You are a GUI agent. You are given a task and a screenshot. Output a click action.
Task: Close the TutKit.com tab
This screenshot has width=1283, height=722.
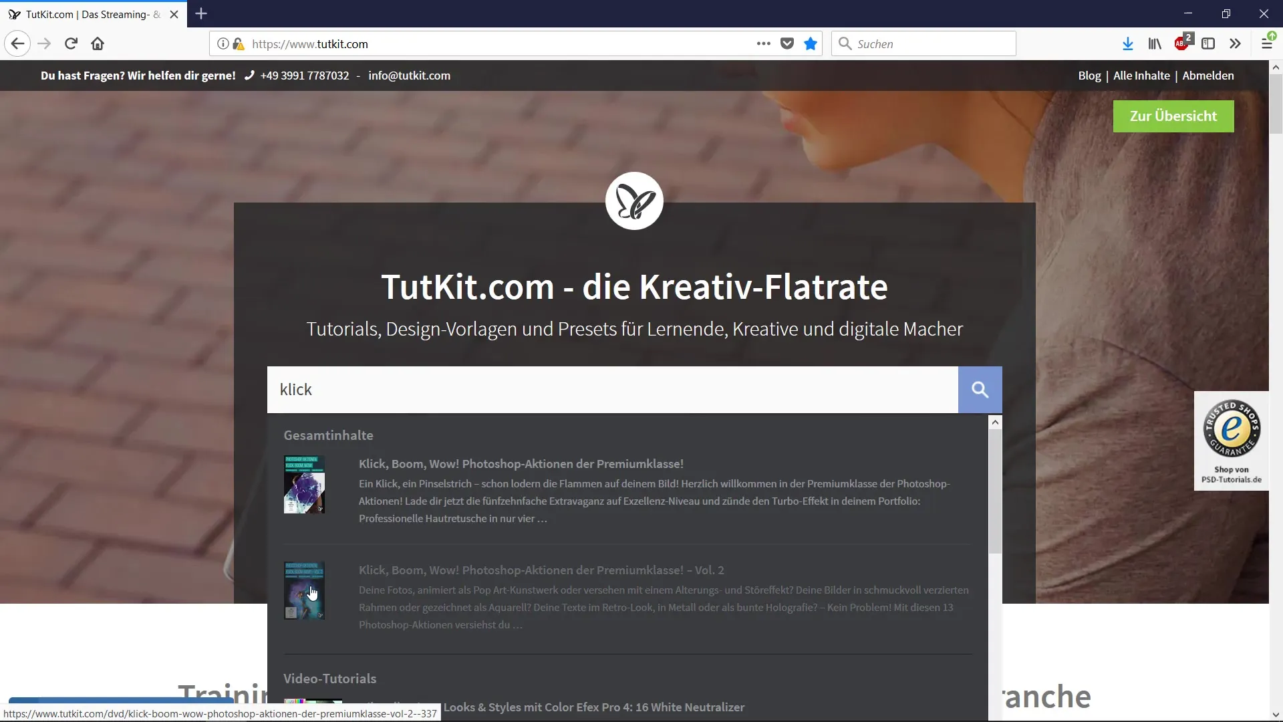click(x=174, y=14)
